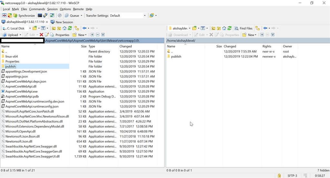Expand the Queue dropdown arrow
The height and width of the screenshot is (178, 330).
[82, 16]
